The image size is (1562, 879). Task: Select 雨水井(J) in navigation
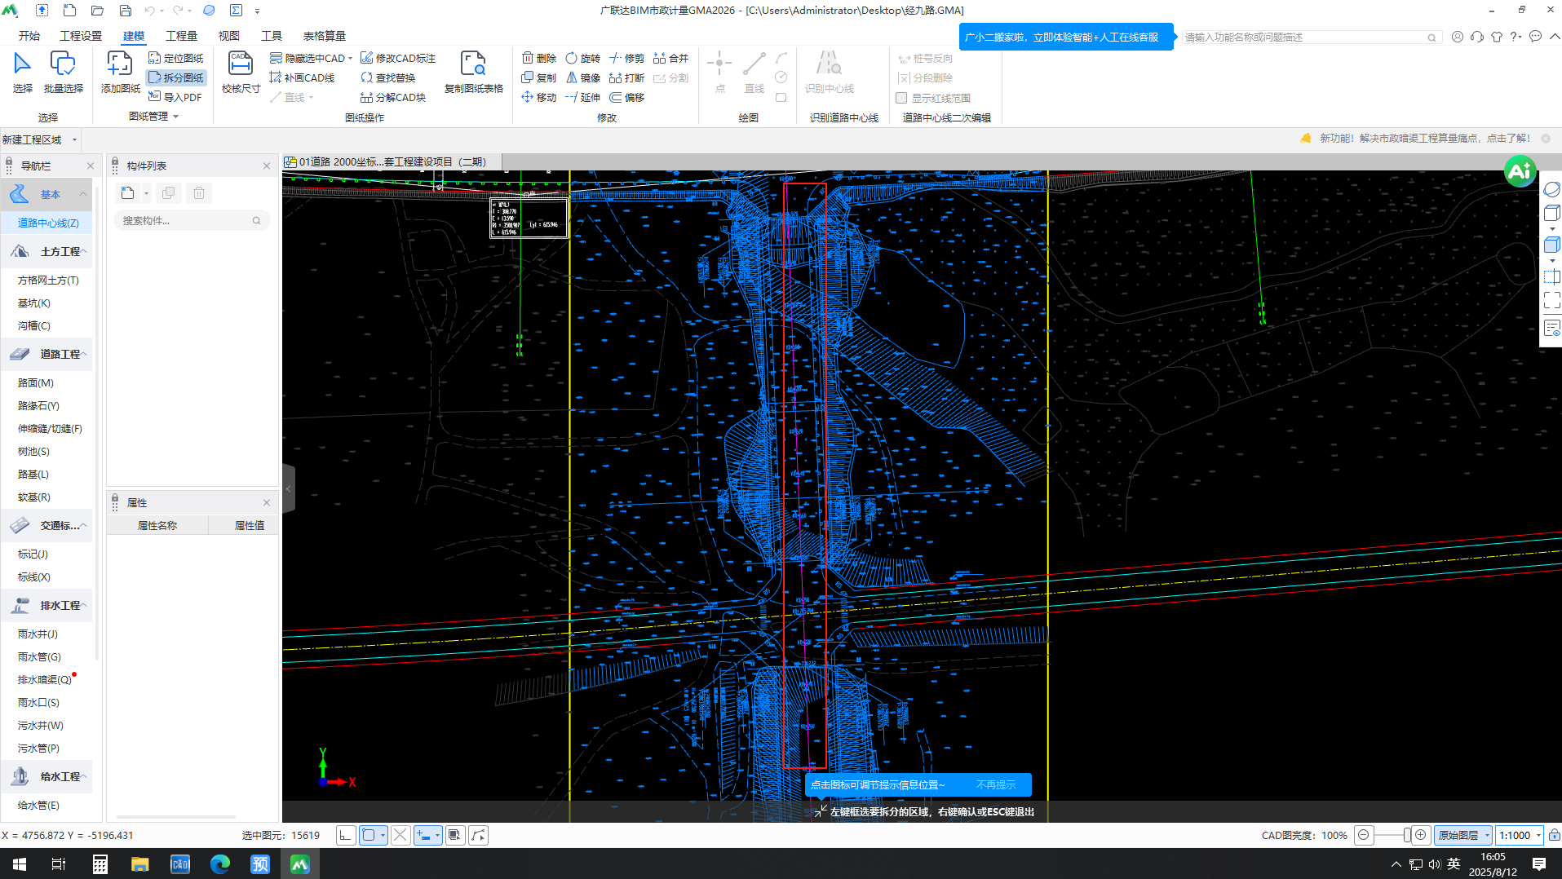[x=38, y=634]
